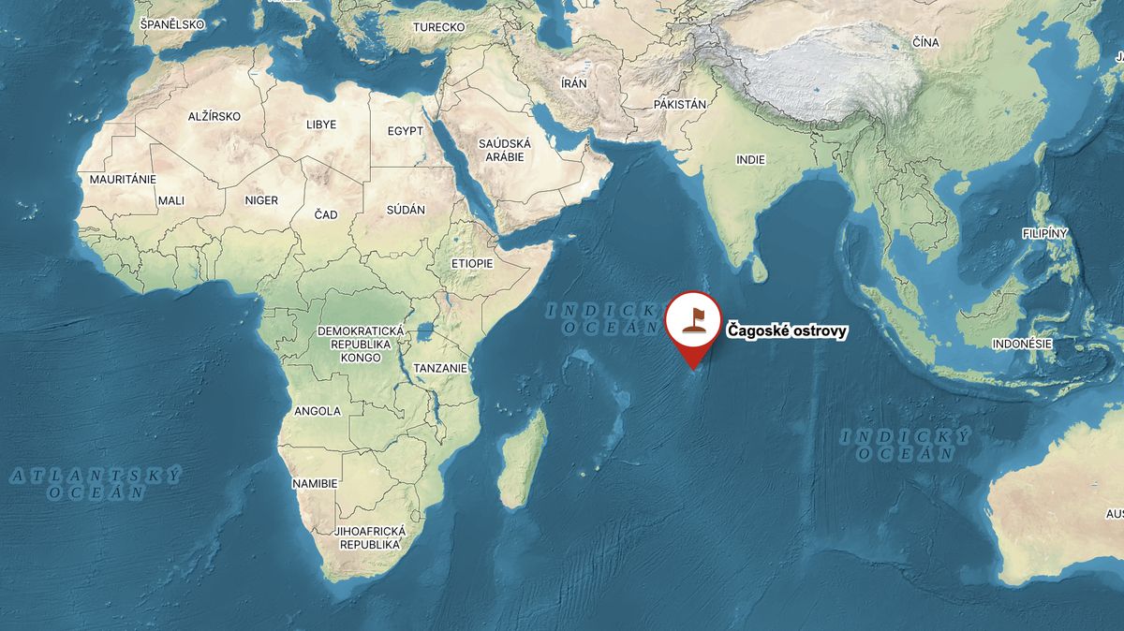
Task: Select the Čagoské ostrovy label
Action: coord(787,331)
